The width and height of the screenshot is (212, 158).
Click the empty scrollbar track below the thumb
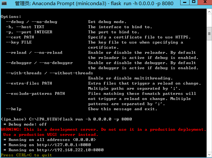[x=209, y=96]
